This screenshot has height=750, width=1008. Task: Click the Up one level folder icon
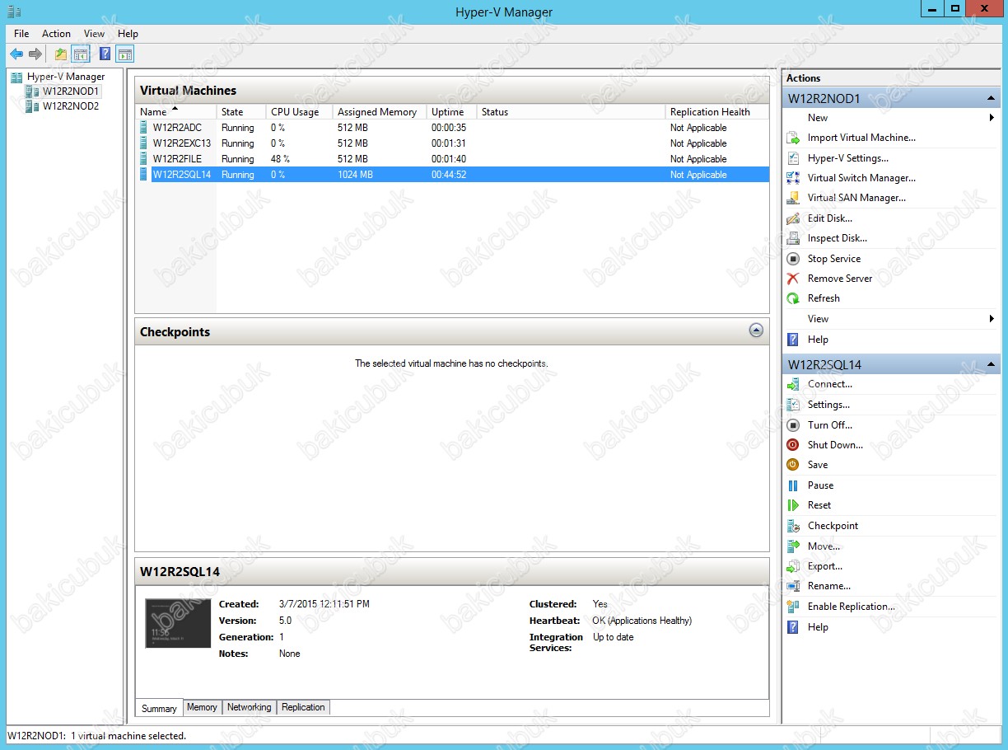point(61,54)
